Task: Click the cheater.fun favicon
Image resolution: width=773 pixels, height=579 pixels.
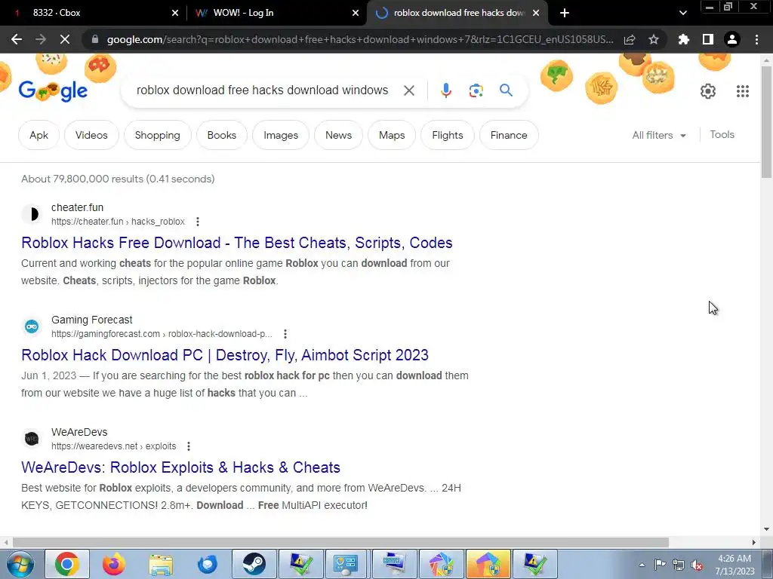Action: click(32, 214)
